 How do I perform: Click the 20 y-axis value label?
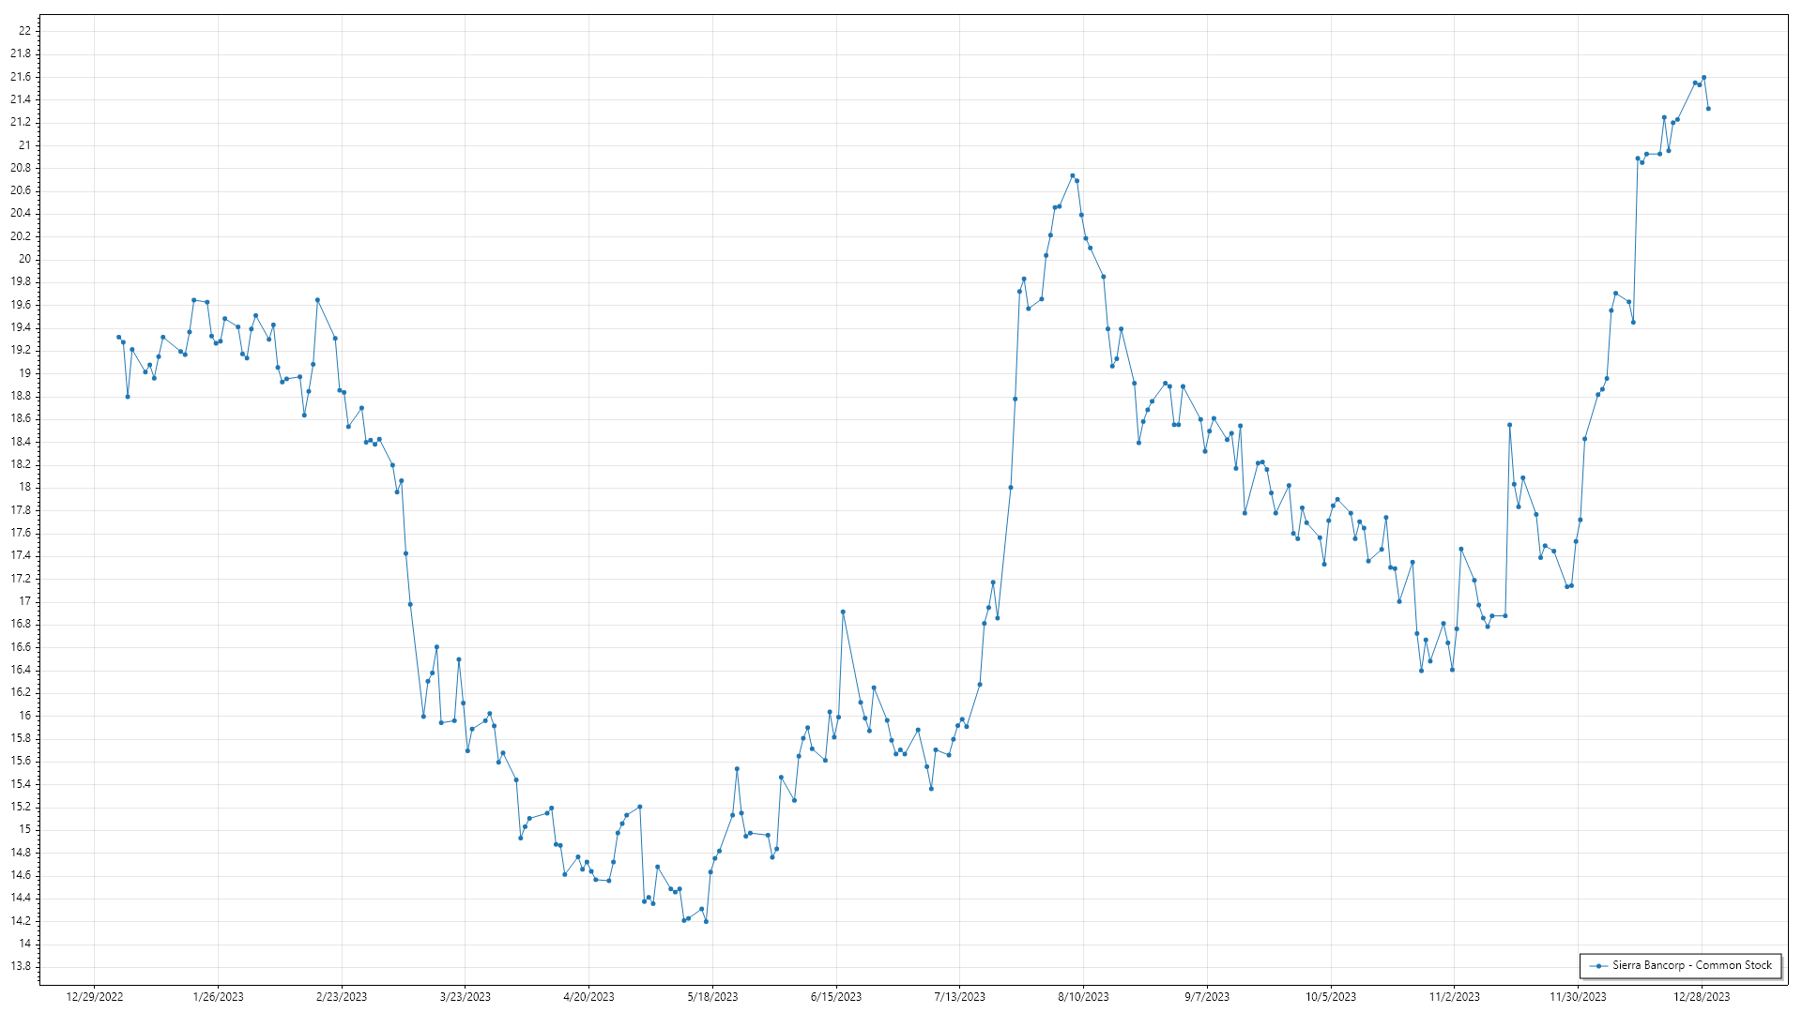[24, 259]
